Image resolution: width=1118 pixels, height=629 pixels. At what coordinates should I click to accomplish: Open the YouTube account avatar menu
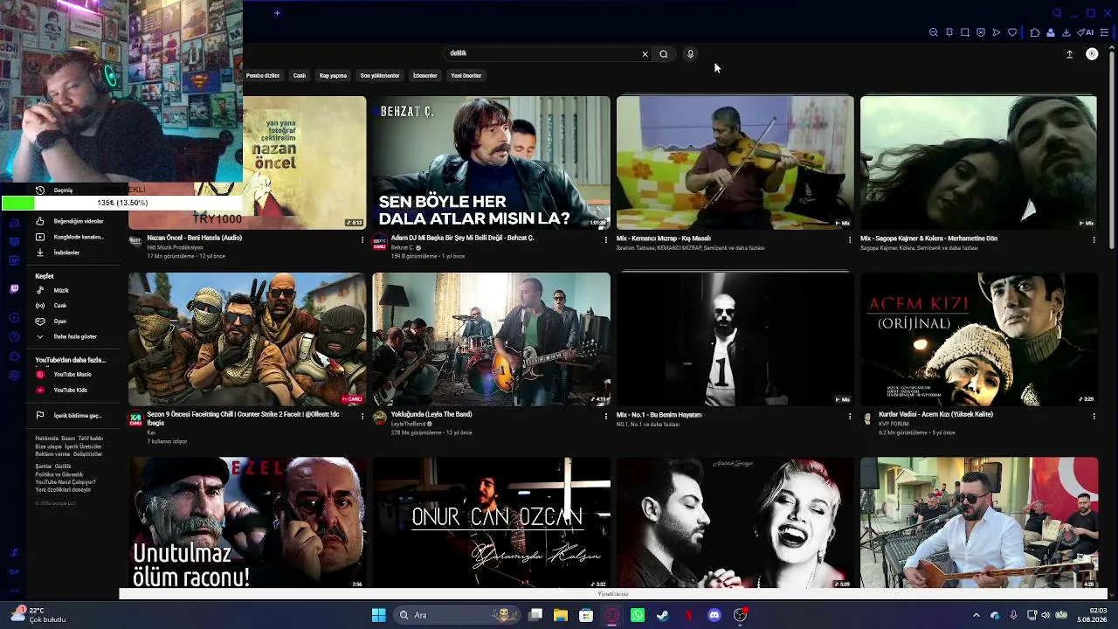(1092, 54)
